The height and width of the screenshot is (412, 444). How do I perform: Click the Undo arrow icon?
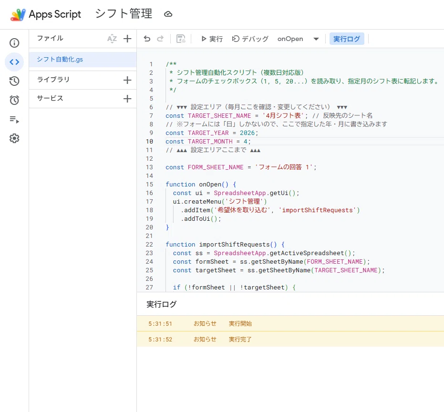(147, 39)
